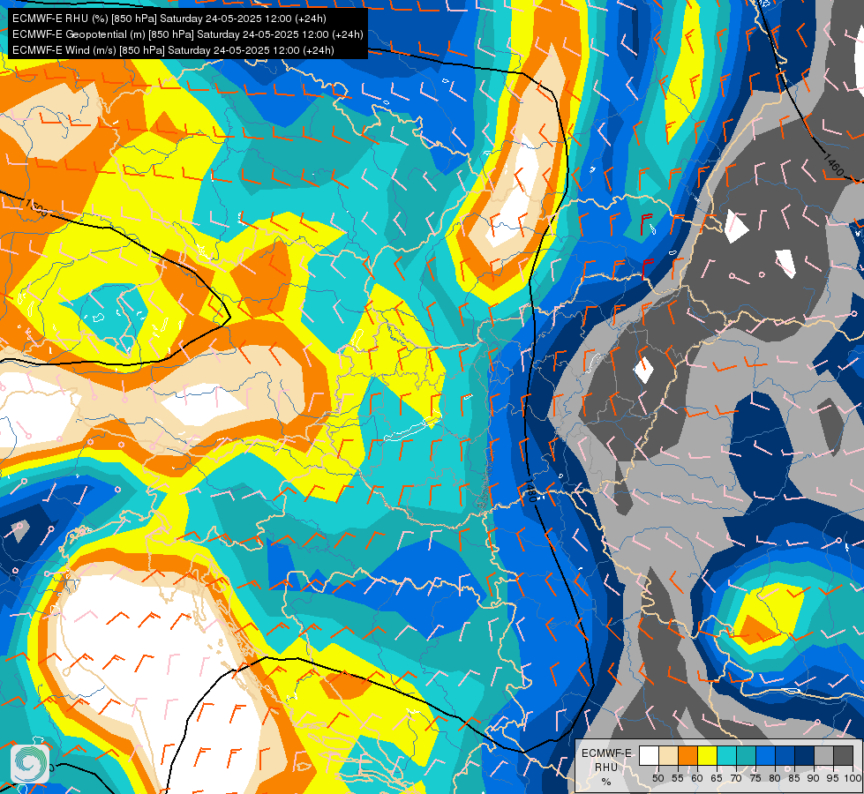This screenshot has height=794, width=864.
Task: Click the legend value 100
Action: point(853,778)
